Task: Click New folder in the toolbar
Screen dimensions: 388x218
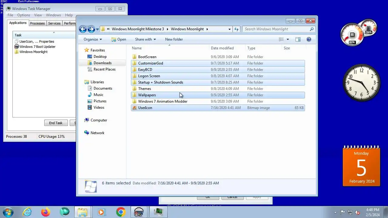Action: point(174,39)
